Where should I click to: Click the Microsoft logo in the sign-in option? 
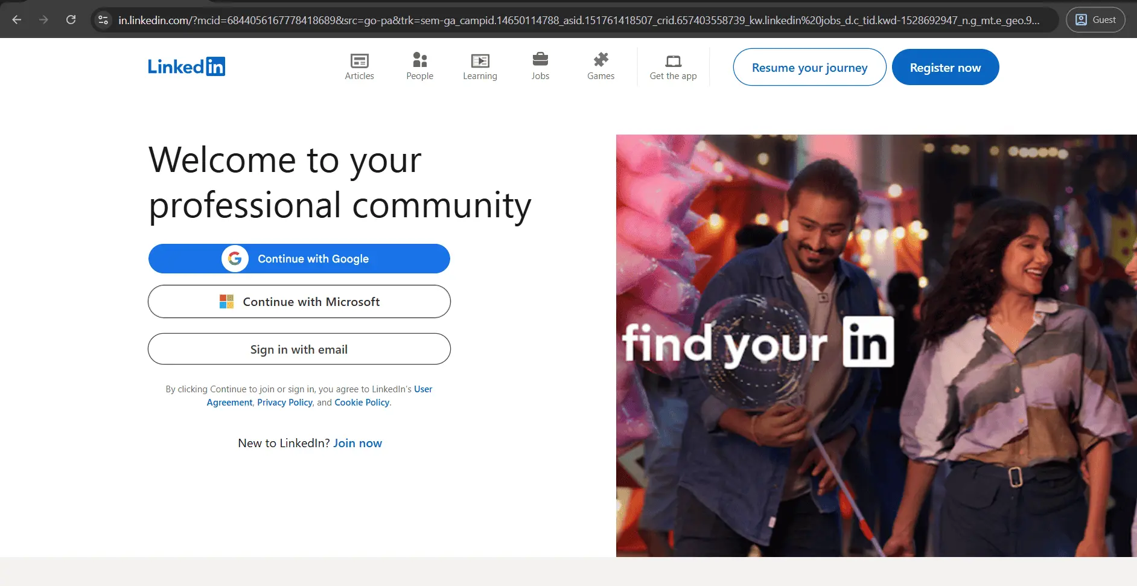click(x=226, y=301)
